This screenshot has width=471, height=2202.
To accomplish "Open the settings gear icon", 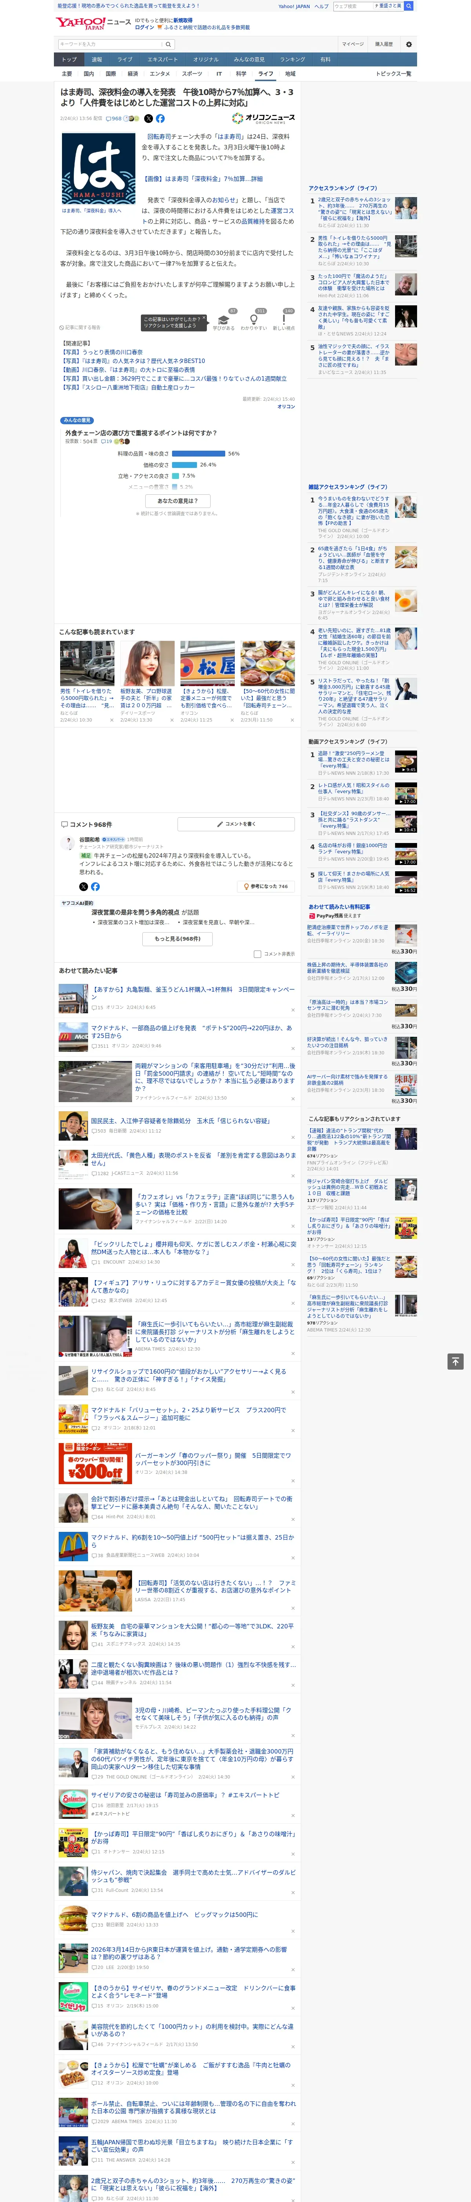I will click(x=409, y=44).
